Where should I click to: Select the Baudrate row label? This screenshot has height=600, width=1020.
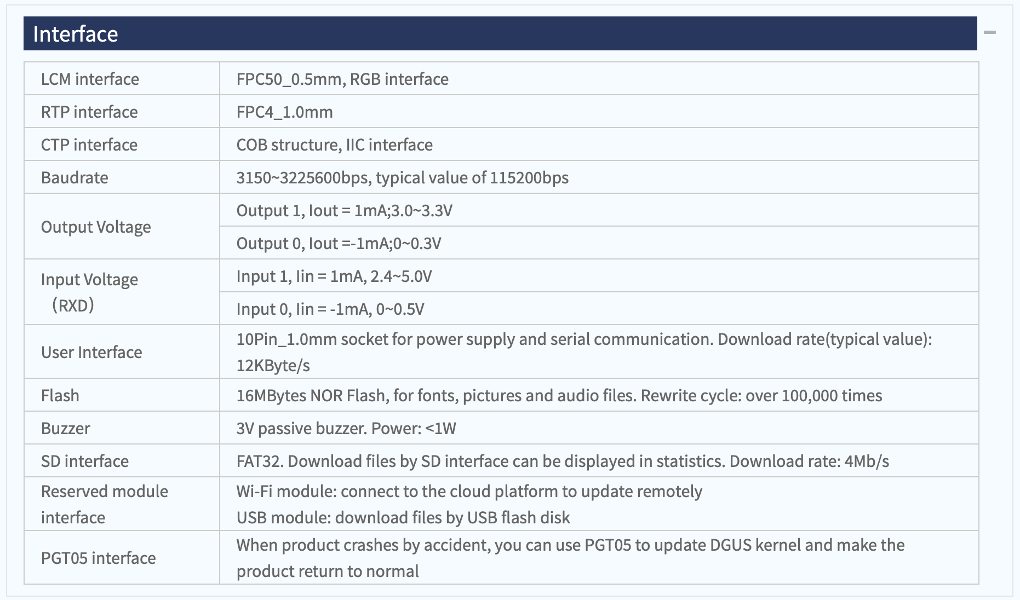(x=75, y=177)
